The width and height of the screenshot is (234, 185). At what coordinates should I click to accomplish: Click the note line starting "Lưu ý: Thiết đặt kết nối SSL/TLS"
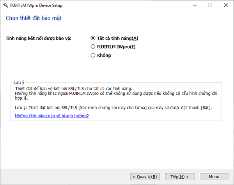point(113,108)
